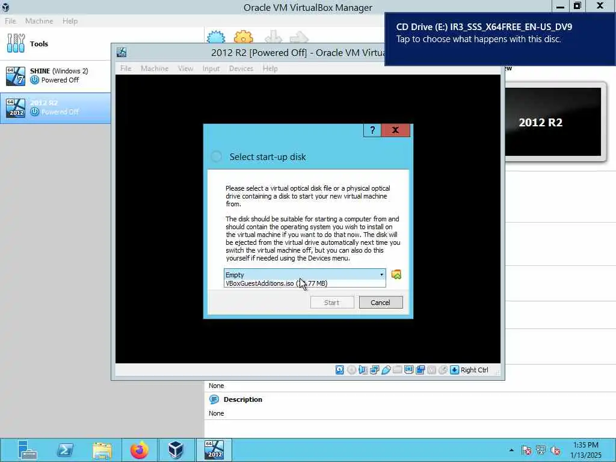Open Server Manager from the taskbar

click(28, 450)
